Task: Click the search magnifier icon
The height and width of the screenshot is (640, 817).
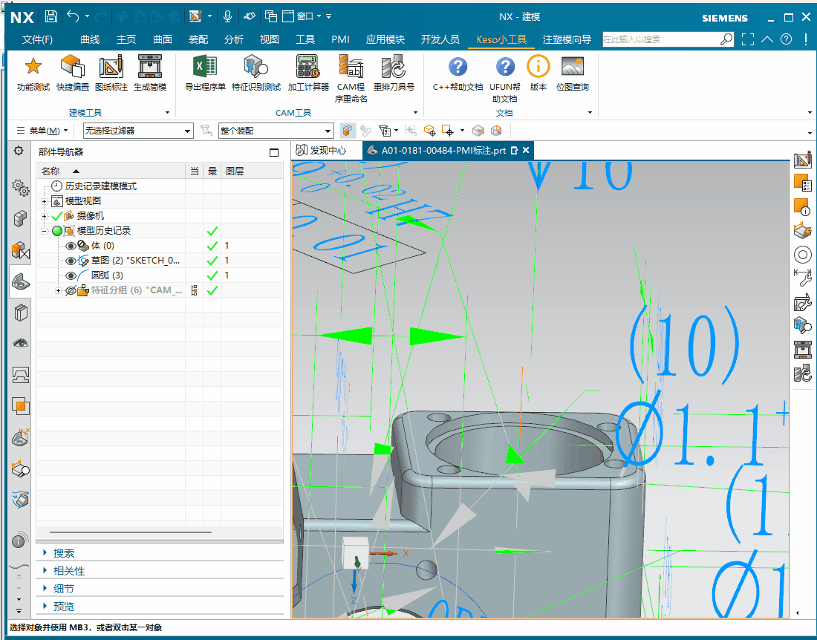Action: pyautogui.click(x=726, y=39)
